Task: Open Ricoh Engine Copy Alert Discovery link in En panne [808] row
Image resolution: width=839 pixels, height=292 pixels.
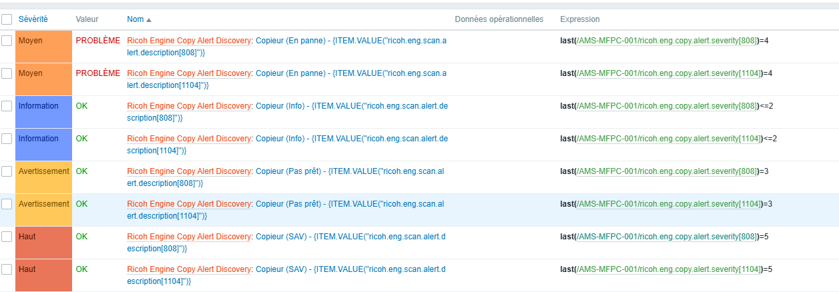Action: click(x=189, y=41)
